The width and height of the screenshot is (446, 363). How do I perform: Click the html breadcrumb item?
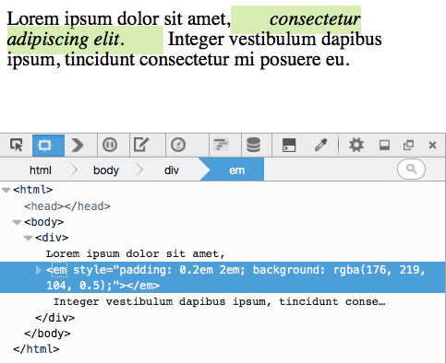pos(41,170)
